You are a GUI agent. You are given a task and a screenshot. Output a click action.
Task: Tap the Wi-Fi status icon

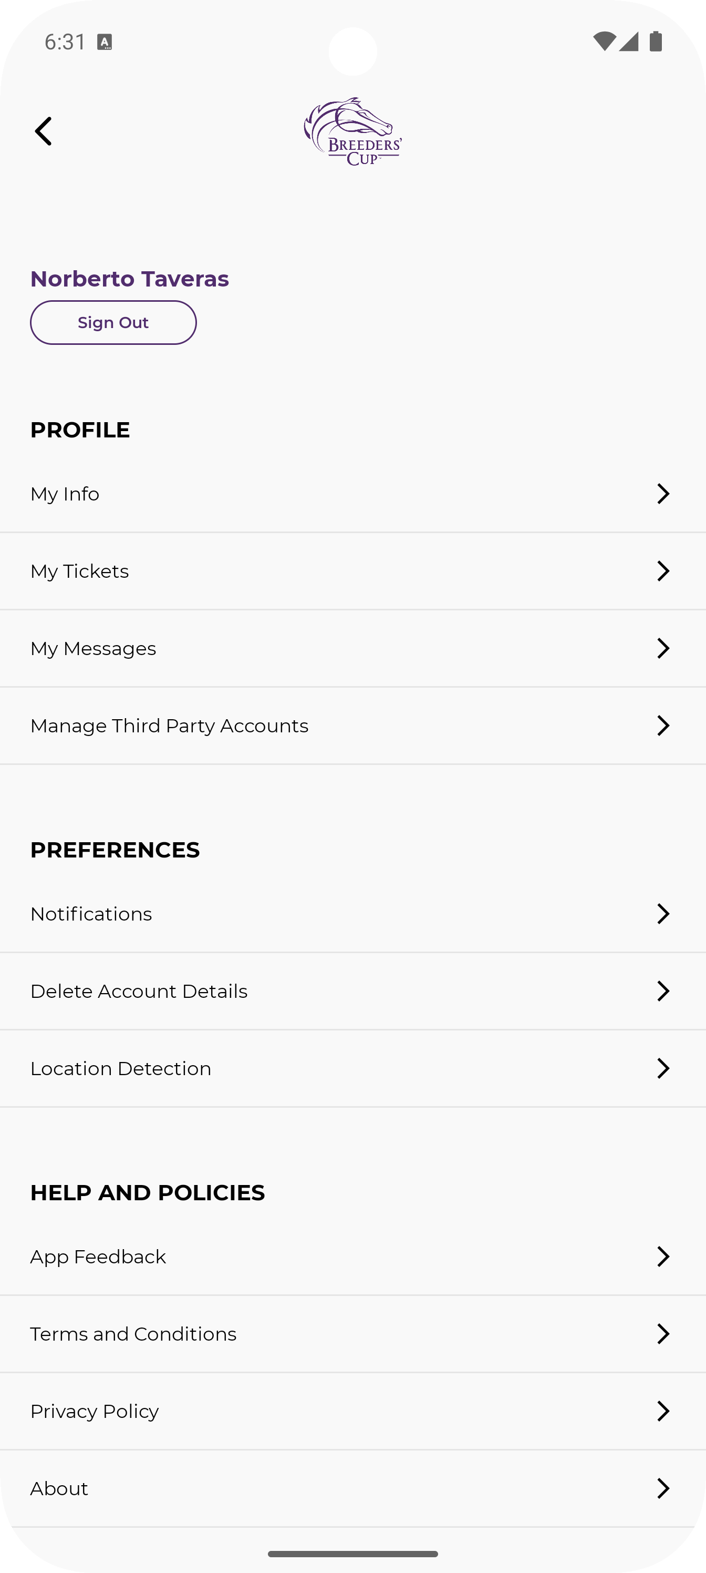[604, 42]
